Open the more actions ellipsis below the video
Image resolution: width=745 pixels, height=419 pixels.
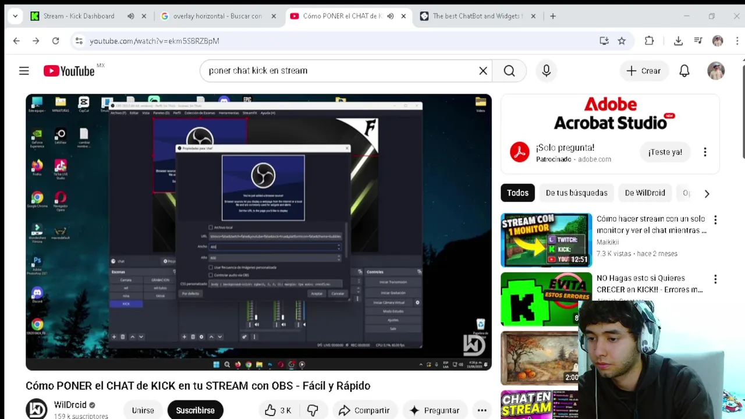click(482, 410)
